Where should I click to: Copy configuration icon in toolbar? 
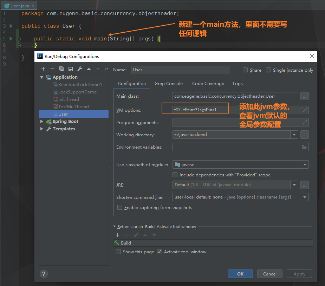(61, 69)
